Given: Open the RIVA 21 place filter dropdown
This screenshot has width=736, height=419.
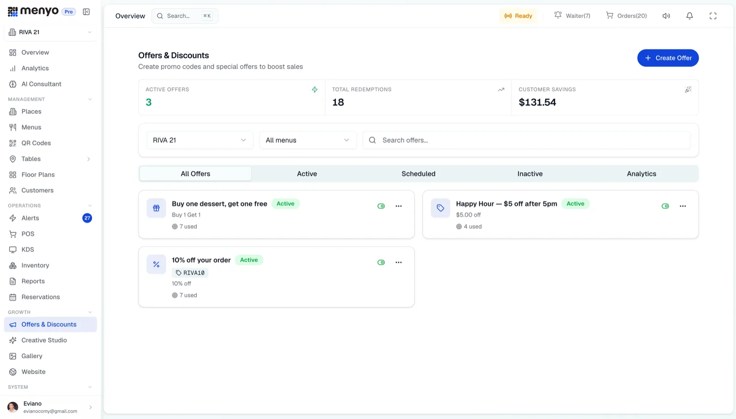Looking at the screenshot, I should click(200, 140).
